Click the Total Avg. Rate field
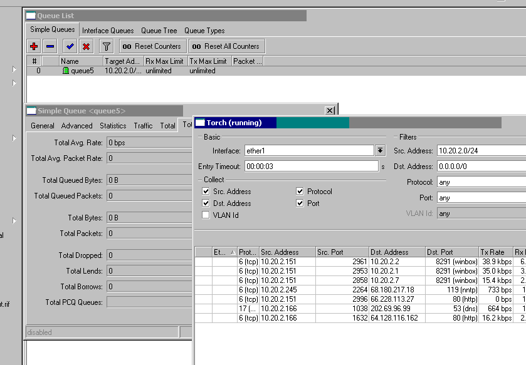526x365 pixels. [x=150, y=143]
